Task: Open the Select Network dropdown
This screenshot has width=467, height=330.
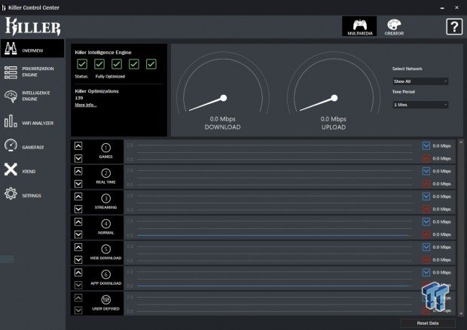Action: coord(420,81)
